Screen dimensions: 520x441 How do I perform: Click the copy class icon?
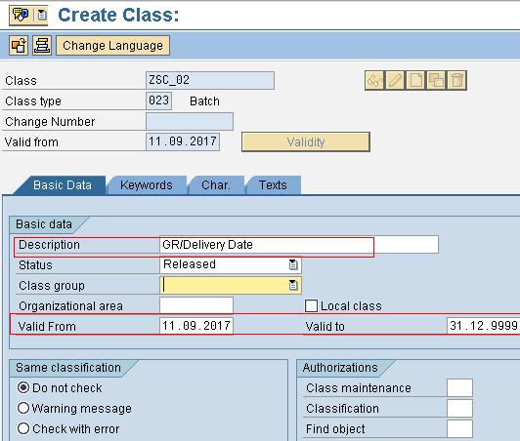pos(436,80)
